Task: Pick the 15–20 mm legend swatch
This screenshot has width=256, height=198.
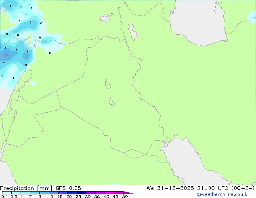Action: pos(63,193)
